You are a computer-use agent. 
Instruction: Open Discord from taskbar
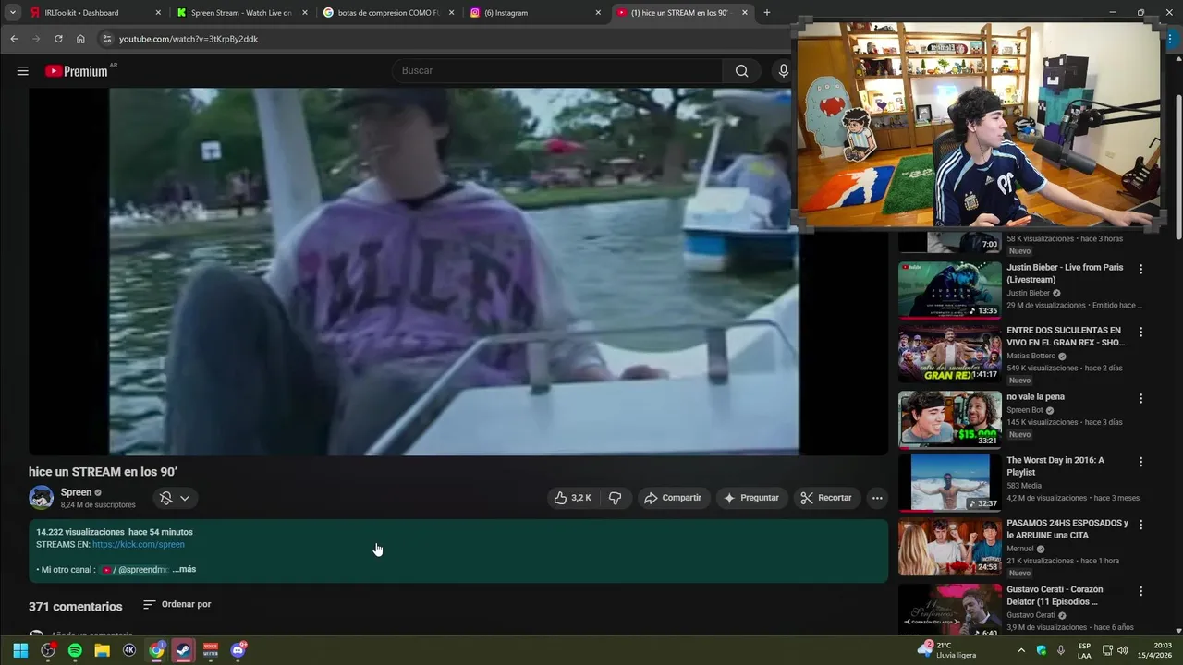click(x=238, y=650)
